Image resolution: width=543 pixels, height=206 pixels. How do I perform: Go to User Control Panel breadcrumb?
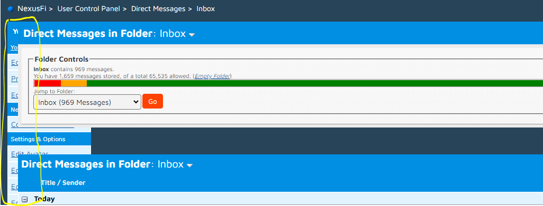click(x=89, y=9)
